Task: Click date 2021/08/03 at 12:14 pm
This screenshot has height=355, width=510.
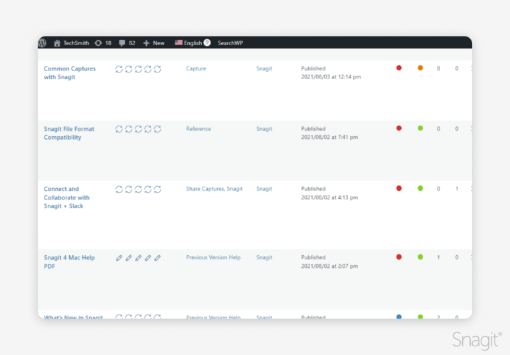Action: (331, 77)
